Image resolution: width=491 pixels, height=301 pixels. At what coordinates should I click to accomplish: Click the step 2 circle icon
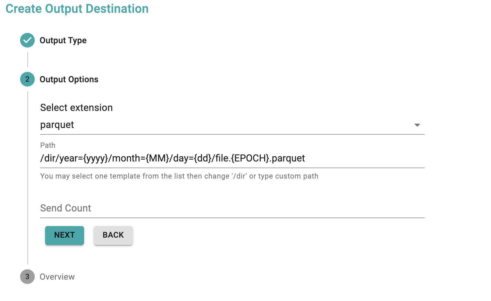pos(27,79)
